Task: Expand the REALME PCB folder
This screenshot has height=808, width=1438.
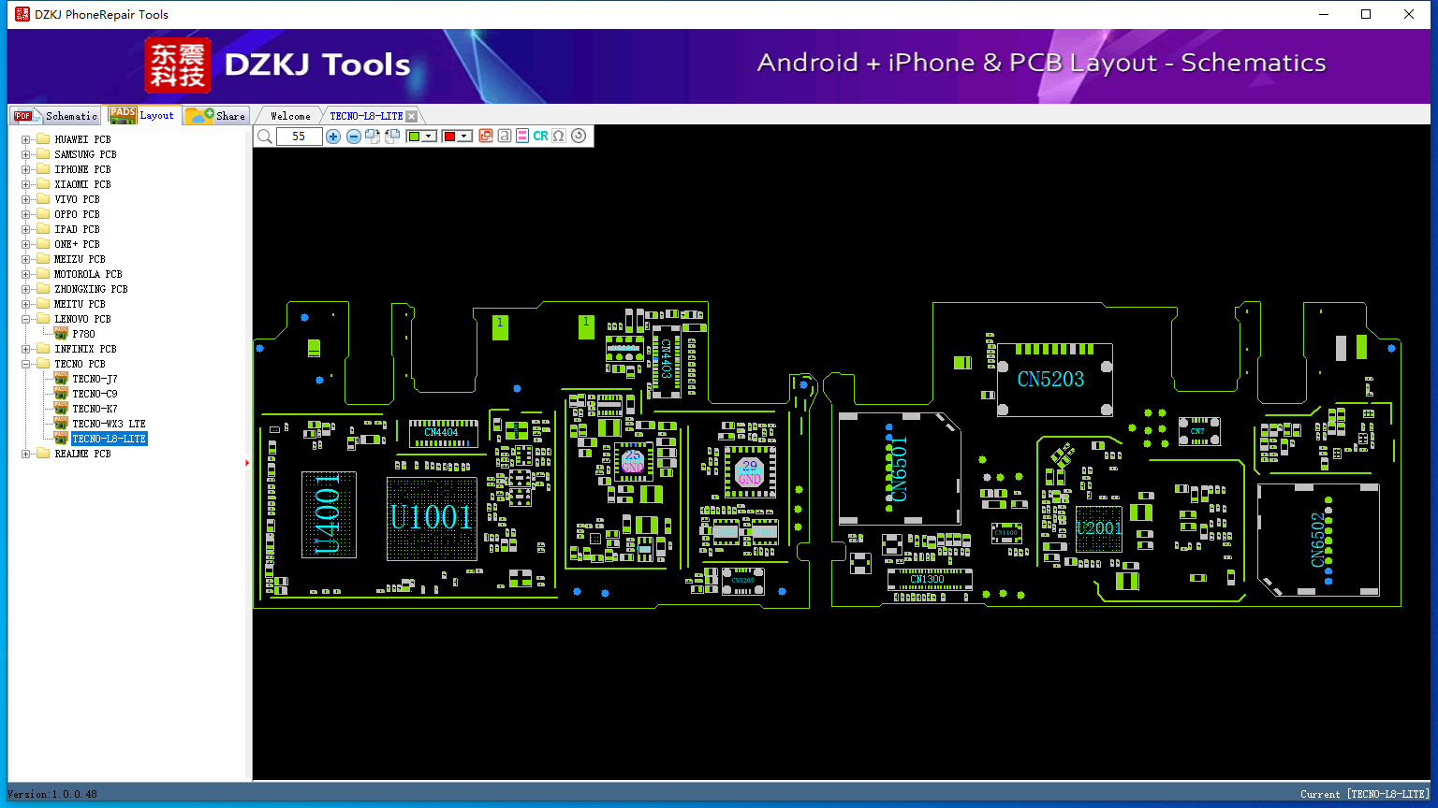Action: (x=26, y=454)
